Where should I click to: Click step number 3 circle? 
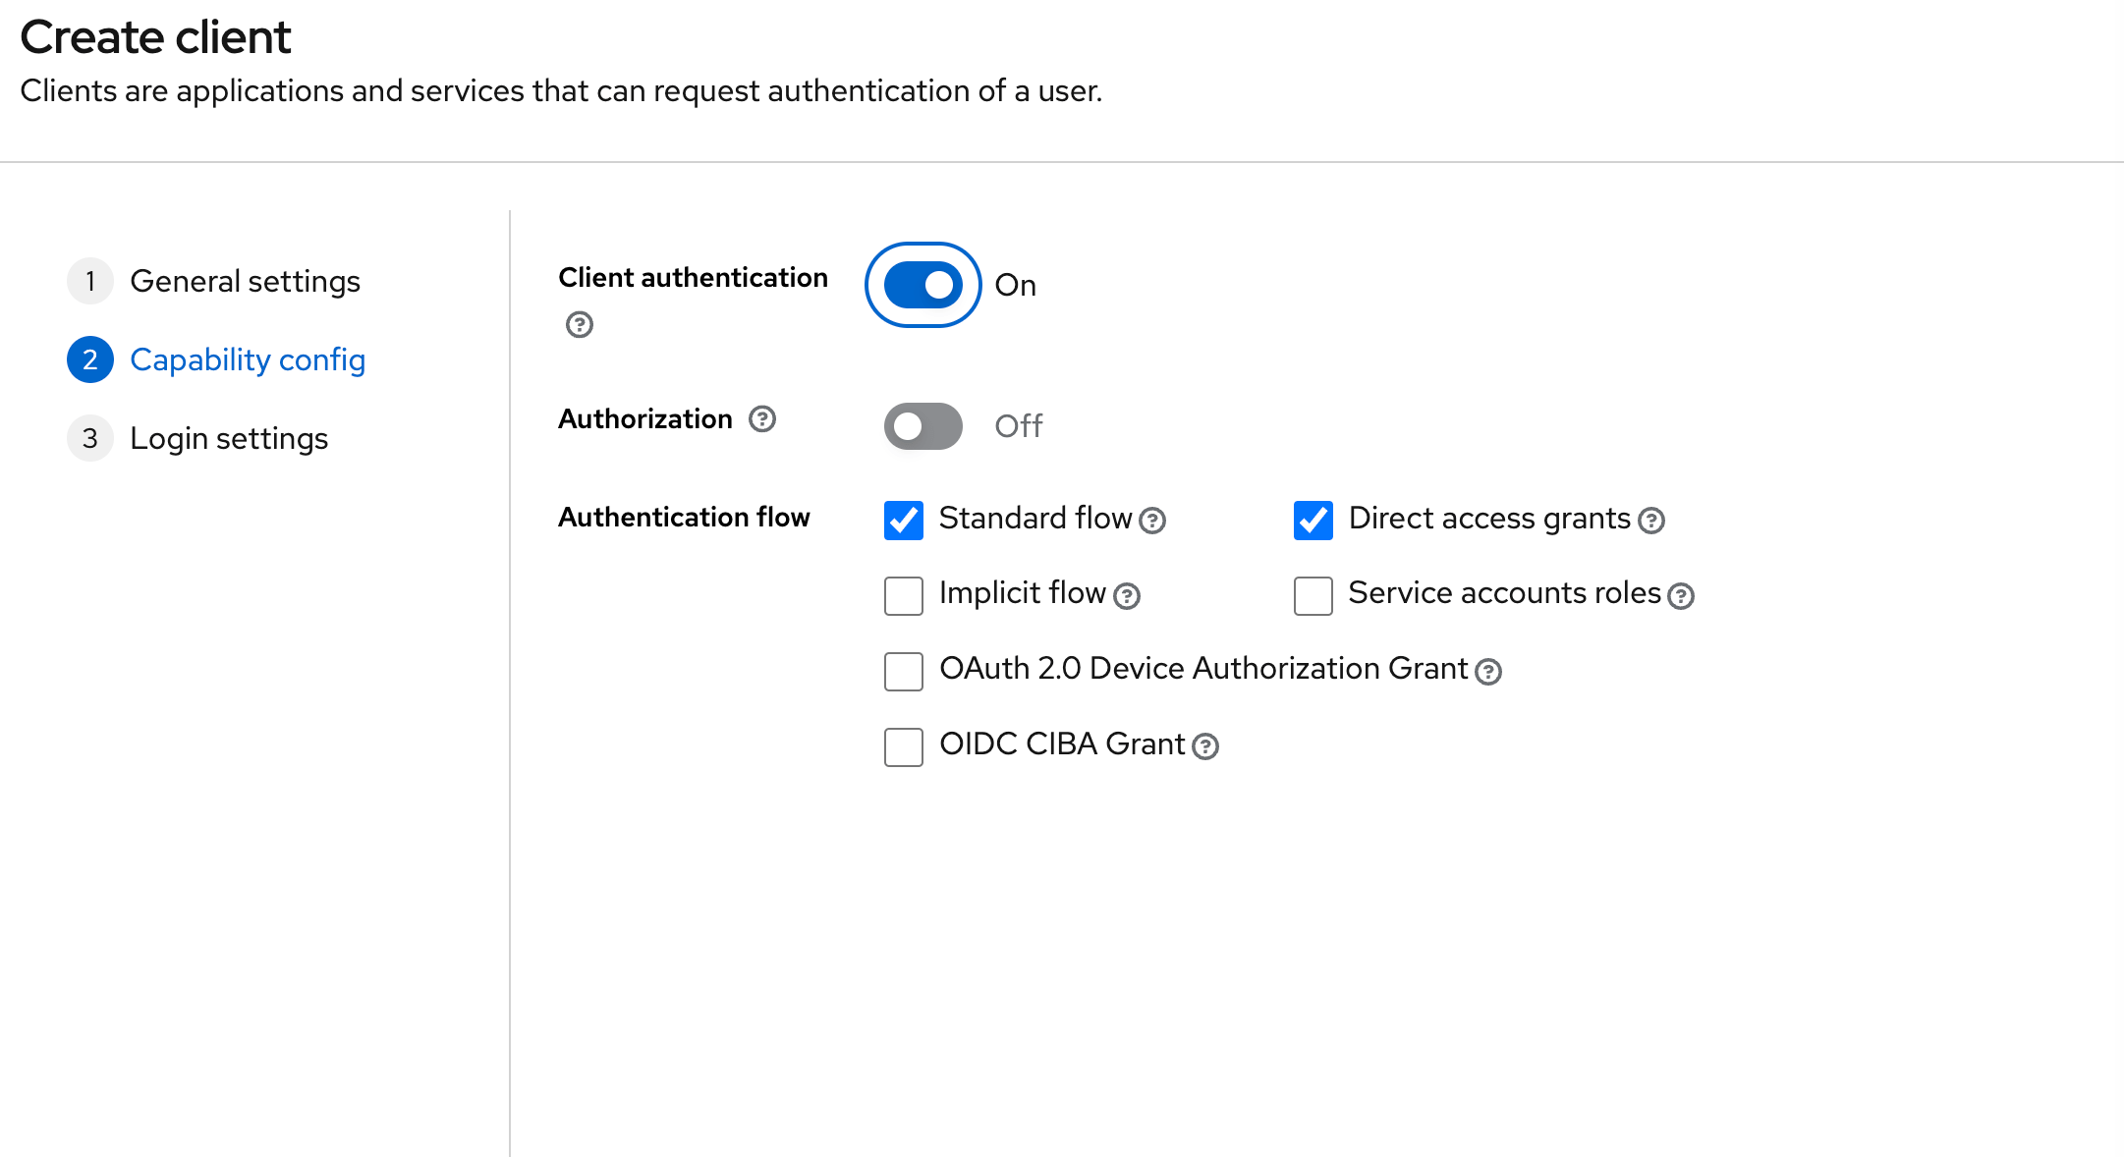click(x=90, y=439)
